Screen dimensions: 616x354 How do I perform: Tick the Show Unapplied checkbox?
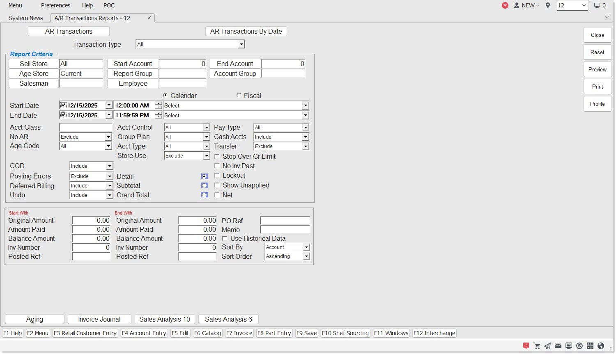point(217,185)
